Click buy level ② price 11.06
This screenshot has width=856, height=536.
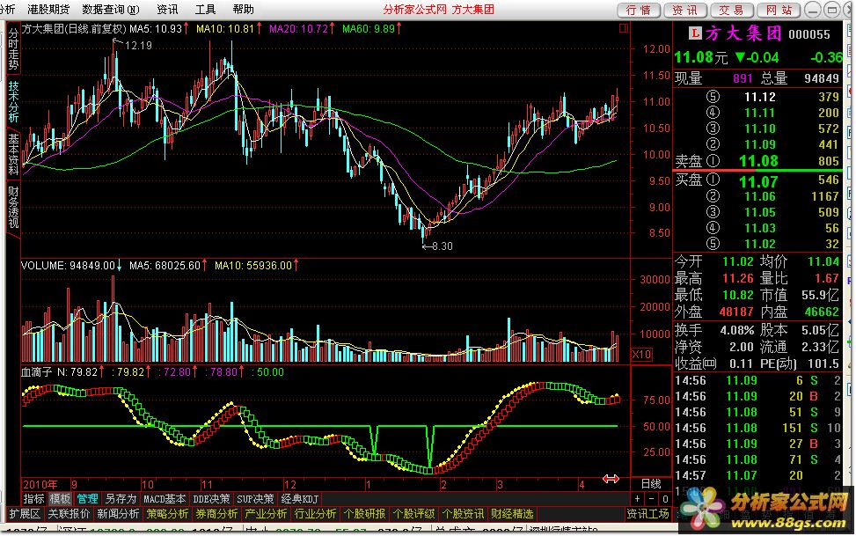point(759,196)
